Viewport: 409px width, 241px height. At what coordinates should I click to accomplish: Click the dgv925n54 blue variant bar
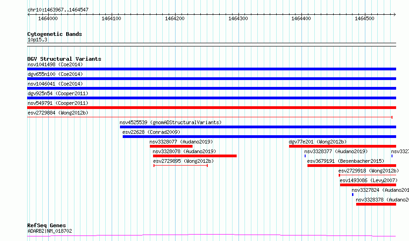211,98
